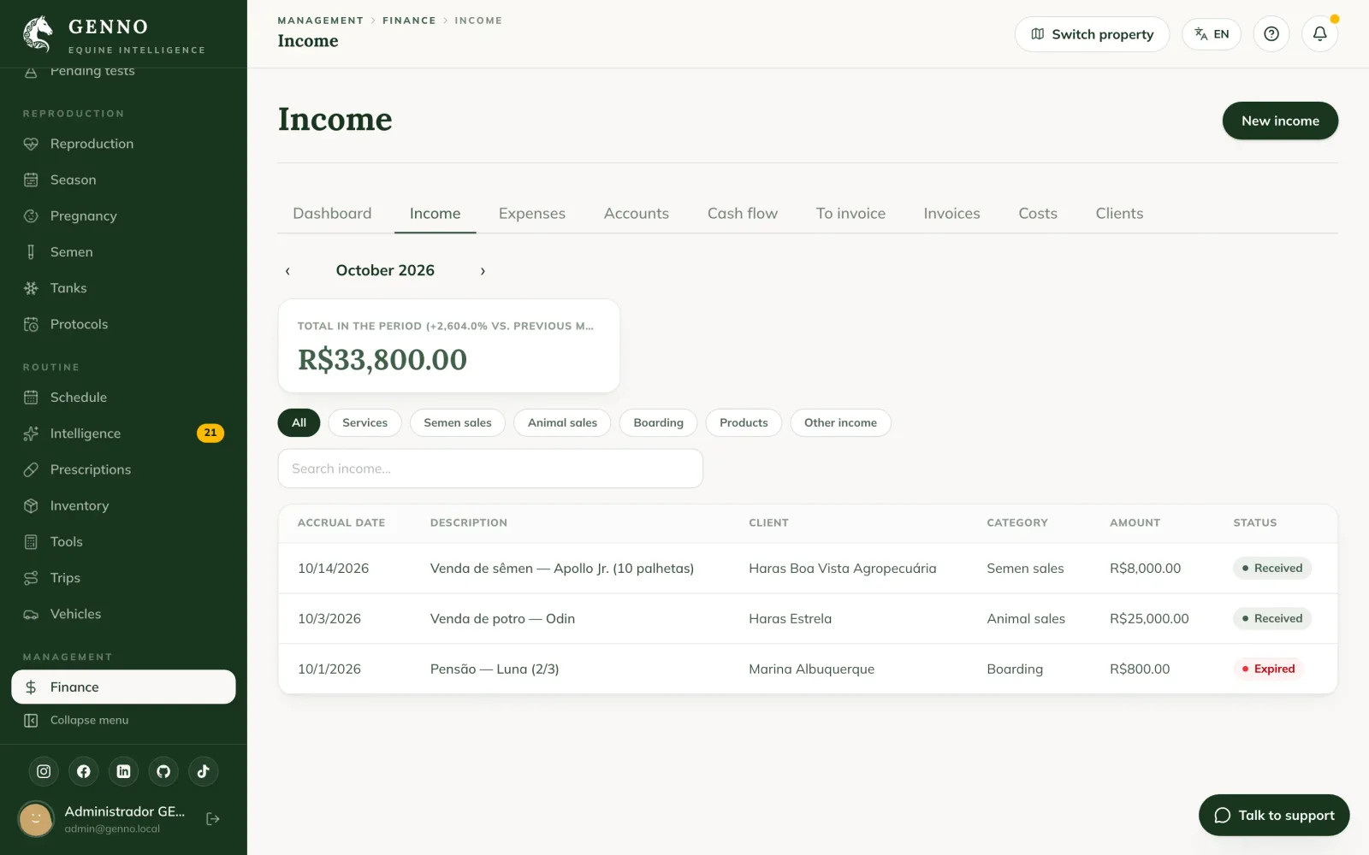
Task: Open the GitHub social icon
Action: 163,771
